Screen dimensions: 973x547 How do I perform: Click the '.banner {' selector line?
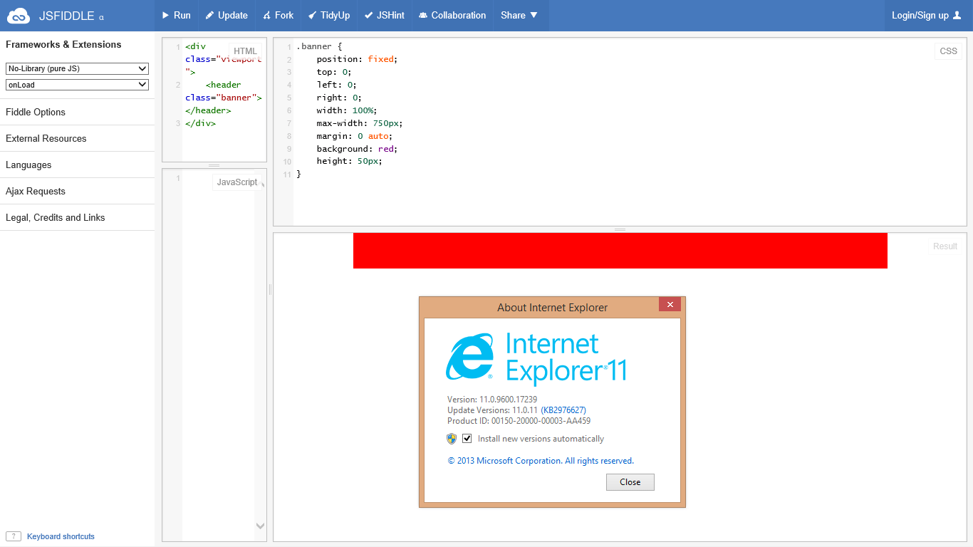[319, 46]
